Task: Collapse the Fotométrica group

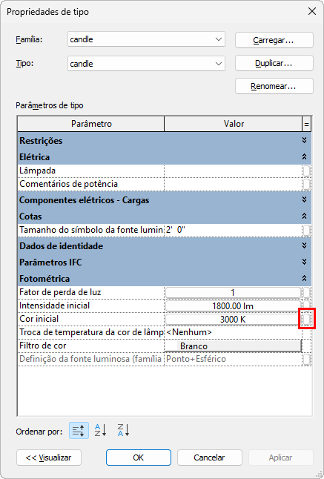Action: 304,278
